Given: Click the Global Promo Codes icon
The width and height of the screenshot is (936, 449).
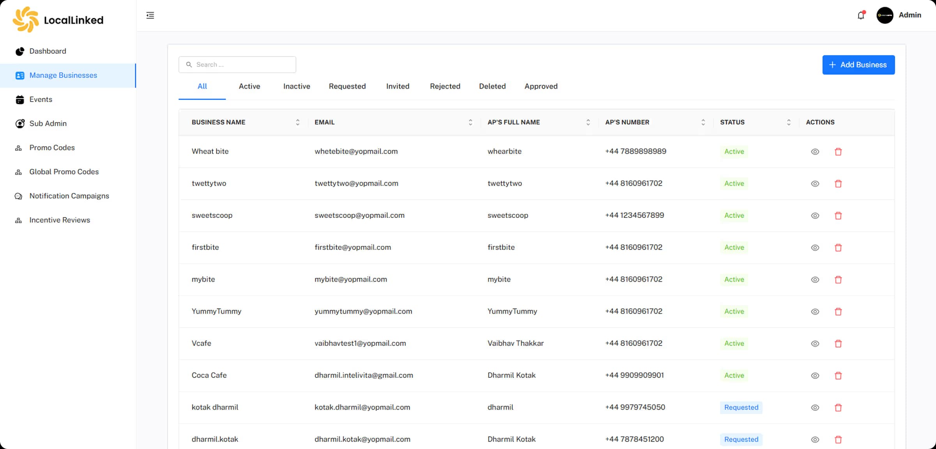Looking at the screenshot, I should click(18, 172).
